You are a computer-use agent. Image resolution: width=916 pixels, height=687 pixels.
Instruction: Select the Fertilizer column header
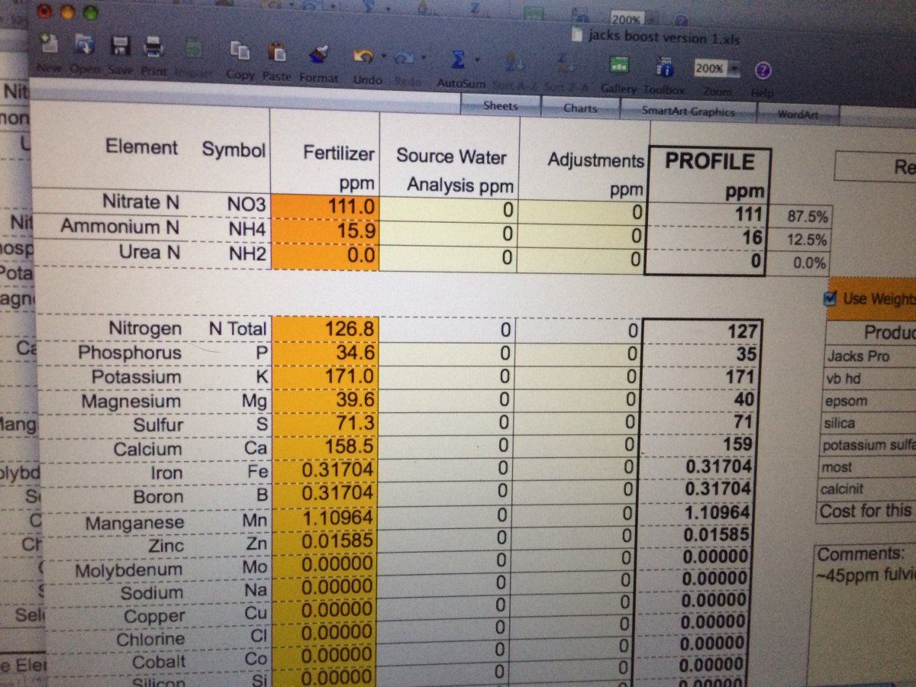point(338,153)
